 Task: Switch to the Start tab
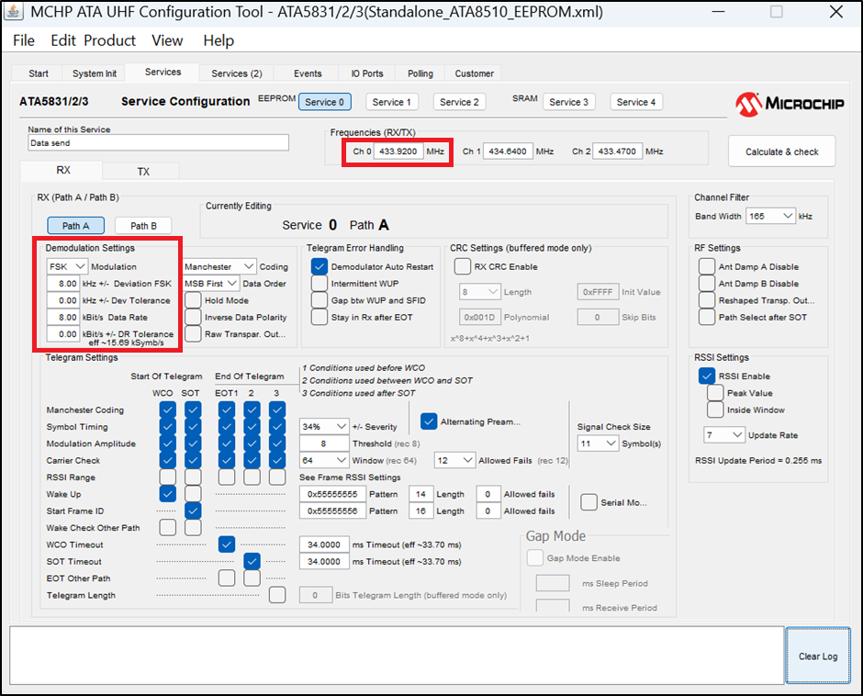[x=39, y=73]
